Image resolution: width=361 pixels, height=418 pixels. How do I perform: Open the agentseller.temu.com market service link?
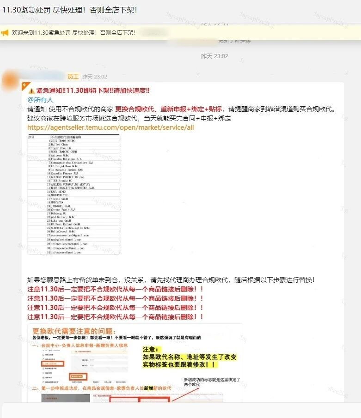pos(110,127)
